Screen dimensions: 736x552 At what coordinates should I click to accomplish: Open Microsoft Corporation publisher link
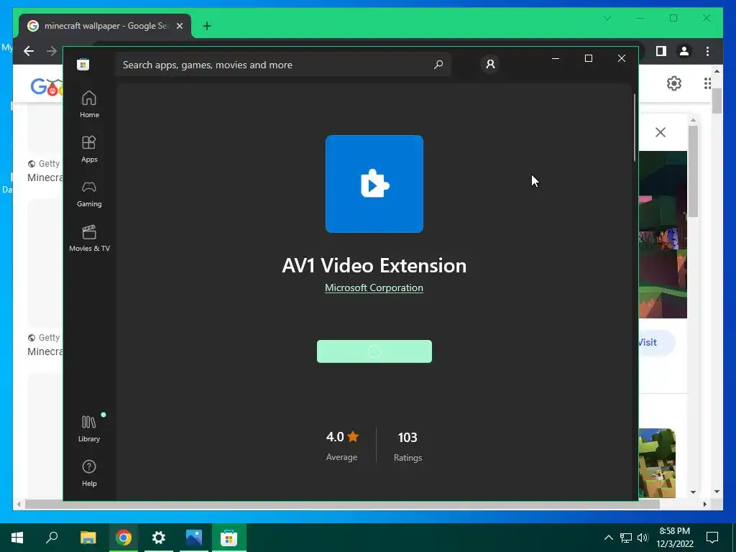374,287
